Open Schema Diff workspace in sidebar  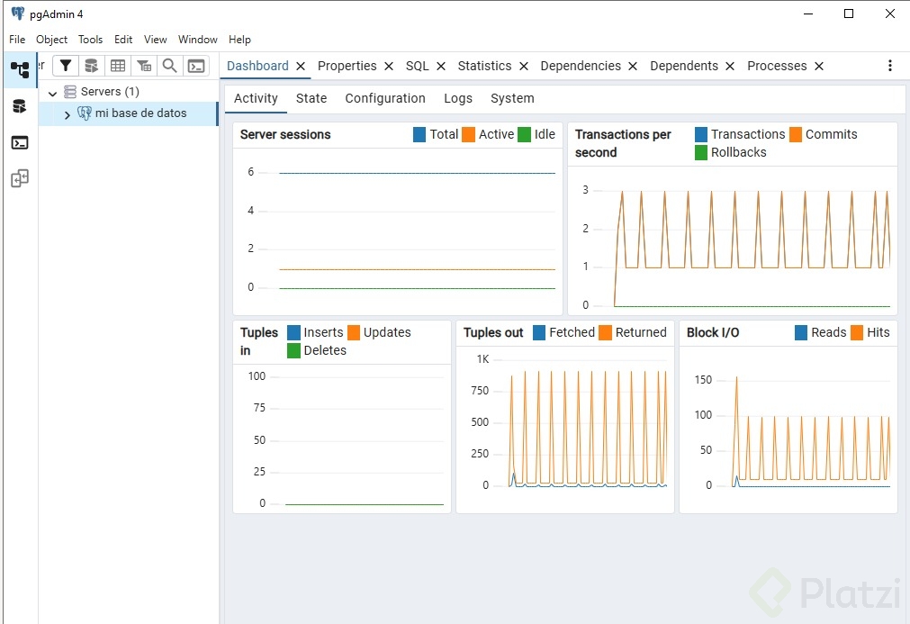coord(19,178)
